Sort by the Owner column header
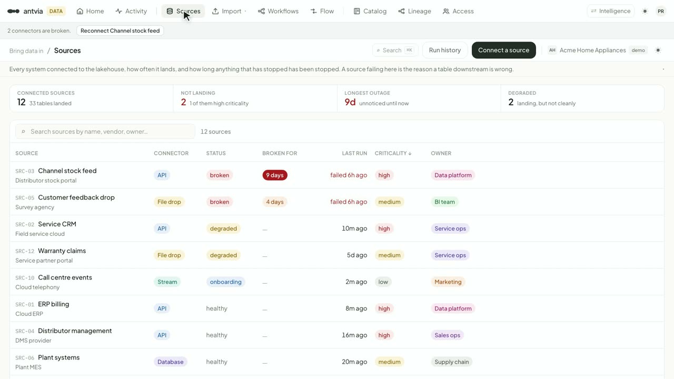Screen dimensions: 674x379 [441, 153]
